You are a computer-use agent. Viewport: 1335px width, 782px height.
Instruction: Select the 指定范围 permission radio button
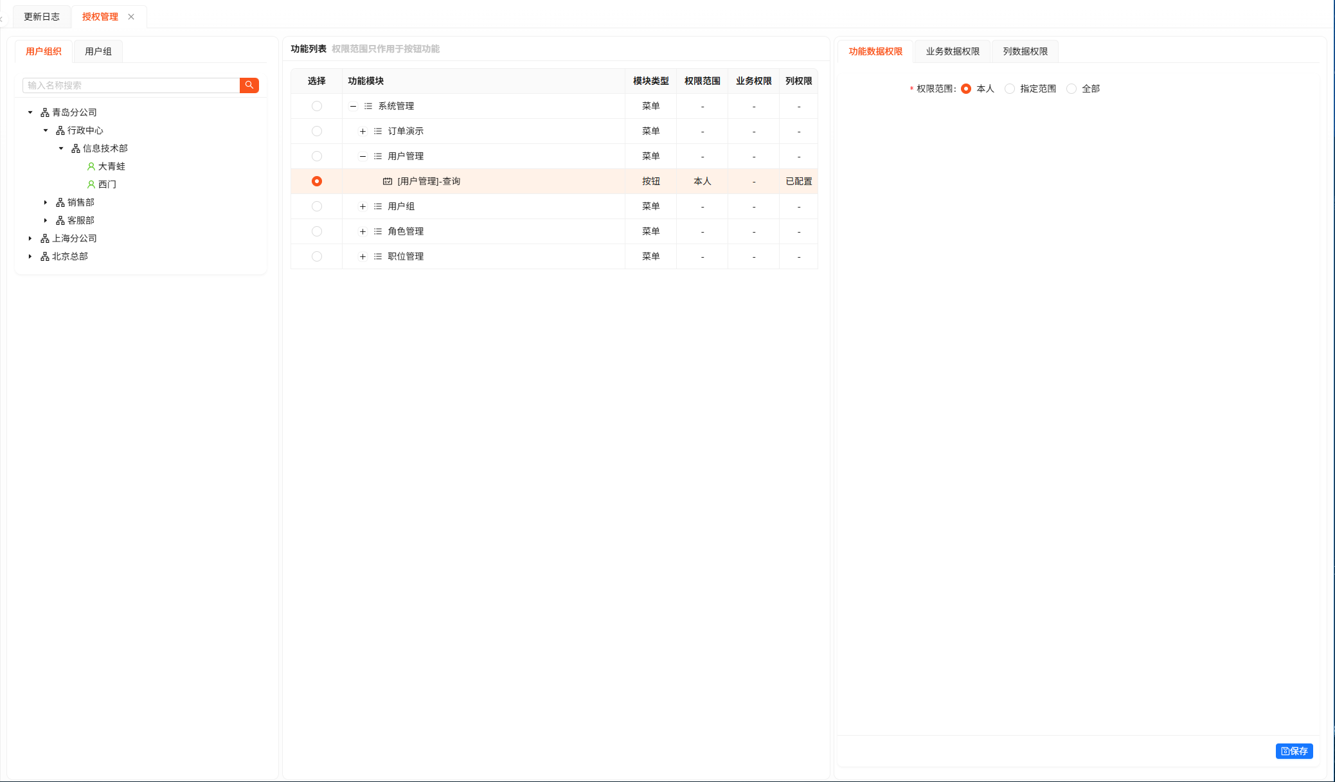(x=1010, y=89)
